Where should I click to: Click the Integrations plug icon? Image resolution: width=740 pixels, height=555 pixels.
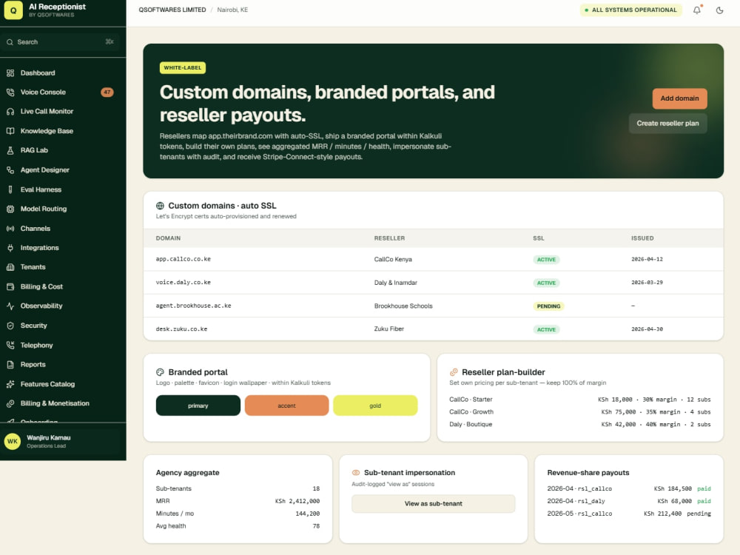(10, 248)
